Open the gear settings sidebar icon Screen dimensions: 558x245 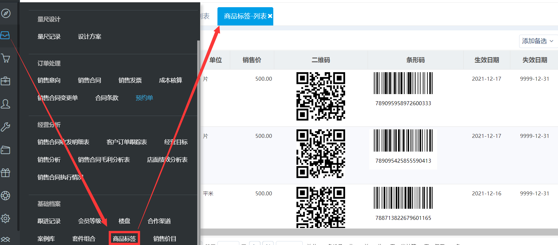click(x=6, y=218)
